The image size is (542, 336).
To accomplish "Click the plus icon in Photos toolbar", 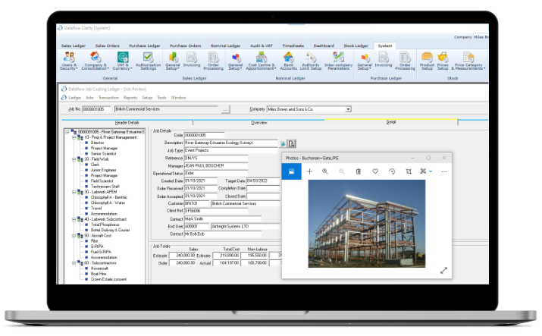I will pyautogui.click(x=309, y=171).
